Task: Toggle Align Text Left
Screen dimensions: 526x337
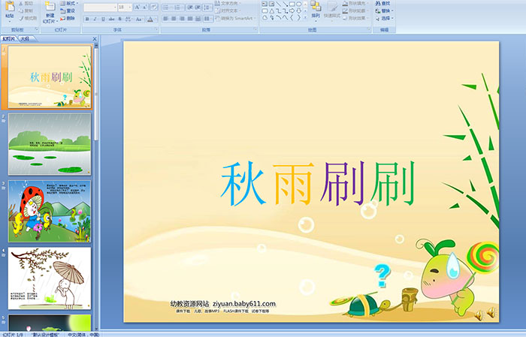Action: [x=166, y=19]
